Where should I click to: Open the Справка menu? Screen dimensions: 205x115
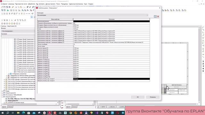91,4
